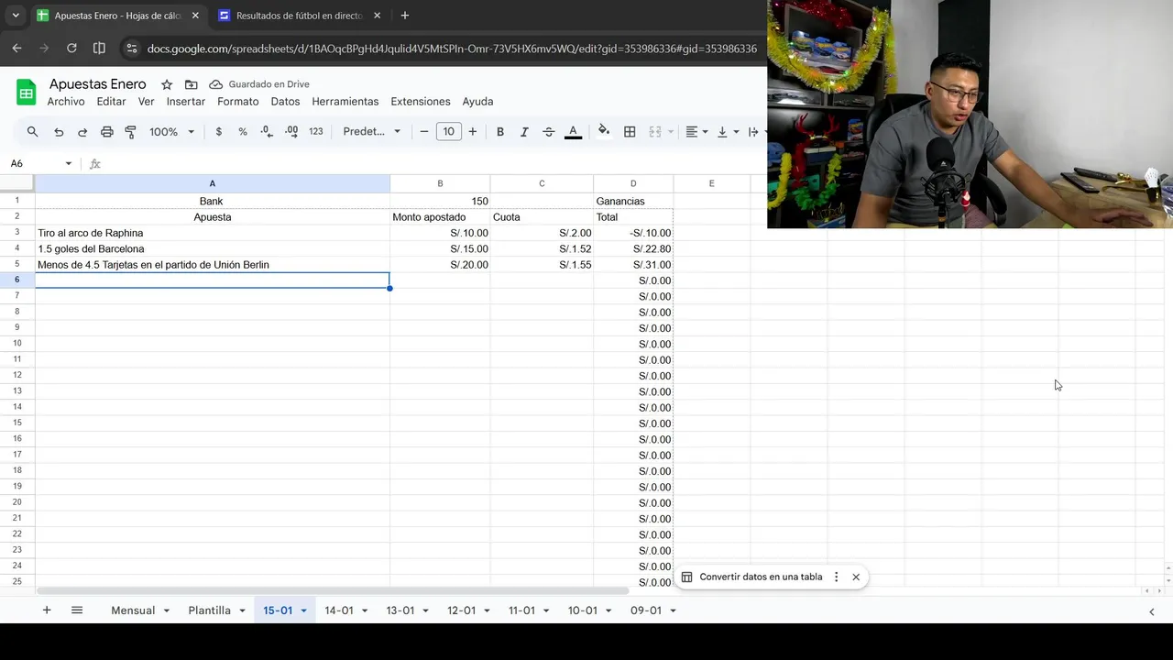Screen dimensions: 1173x660
Task: Open the Archivo menu
Action: (66, 102)
